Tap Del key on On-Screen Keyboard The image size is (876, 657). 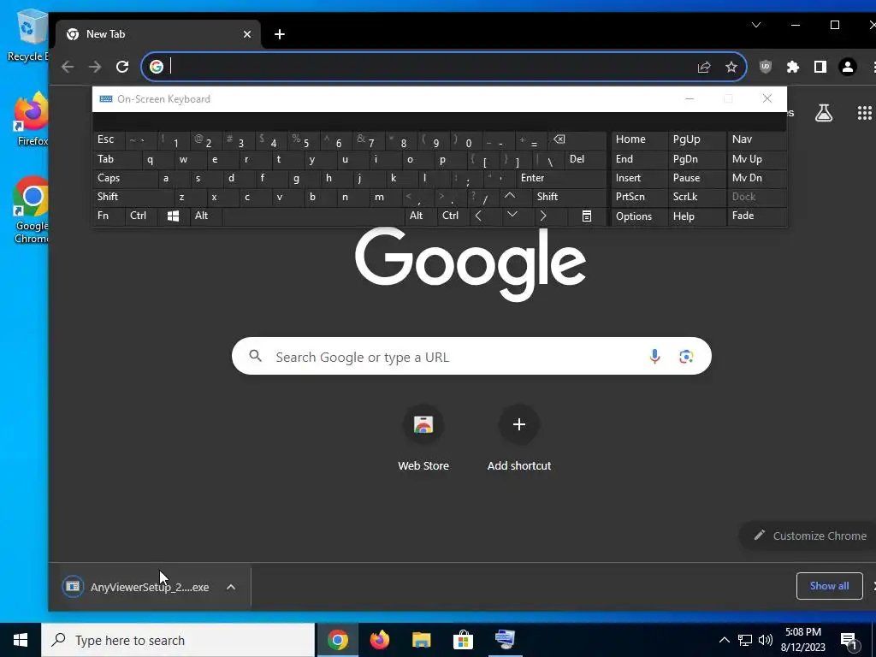584,159
